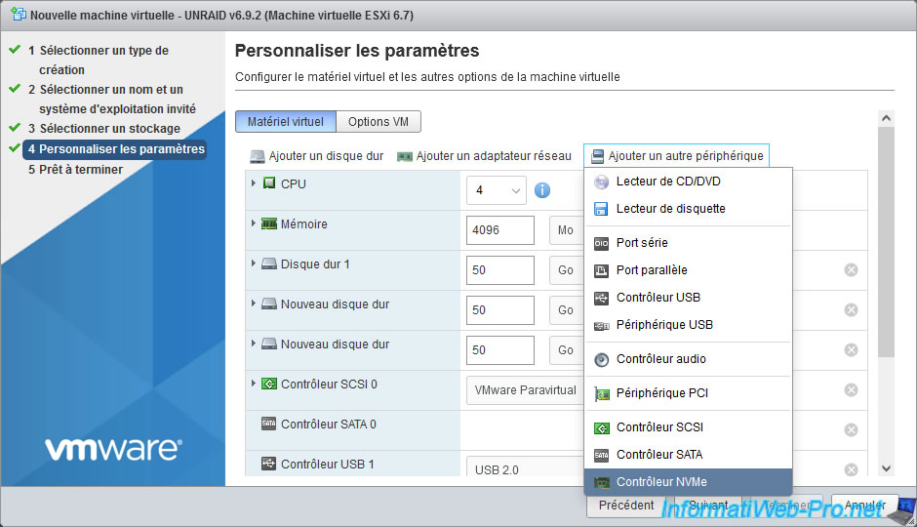The image size is (917, 527).
Task: Click the Précédent button
Action: click(626, 506)
